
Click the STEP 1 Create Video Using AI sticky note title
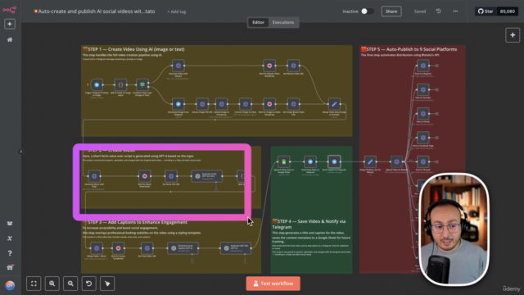[133, 49]
